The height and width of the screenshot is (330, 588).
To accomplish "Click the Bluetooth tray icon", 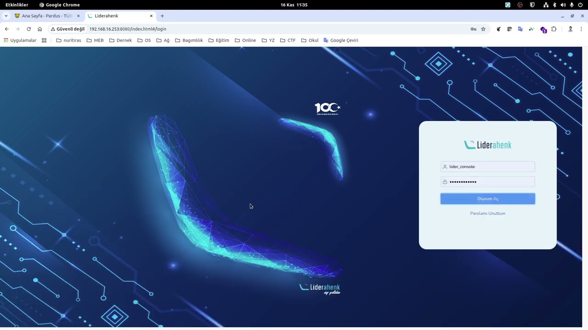I will [554, 5].
